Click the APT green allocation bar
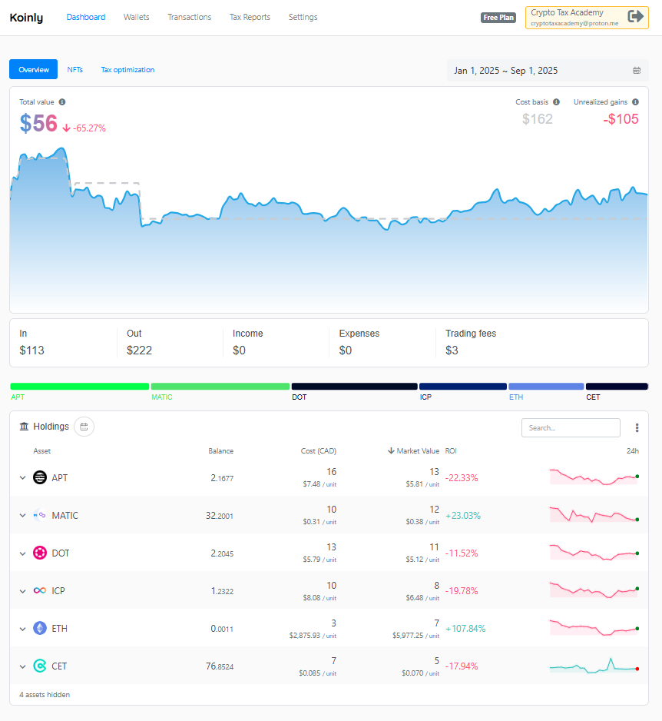The width and height of the screenshot is (662, 721). [x=79, y=386]
